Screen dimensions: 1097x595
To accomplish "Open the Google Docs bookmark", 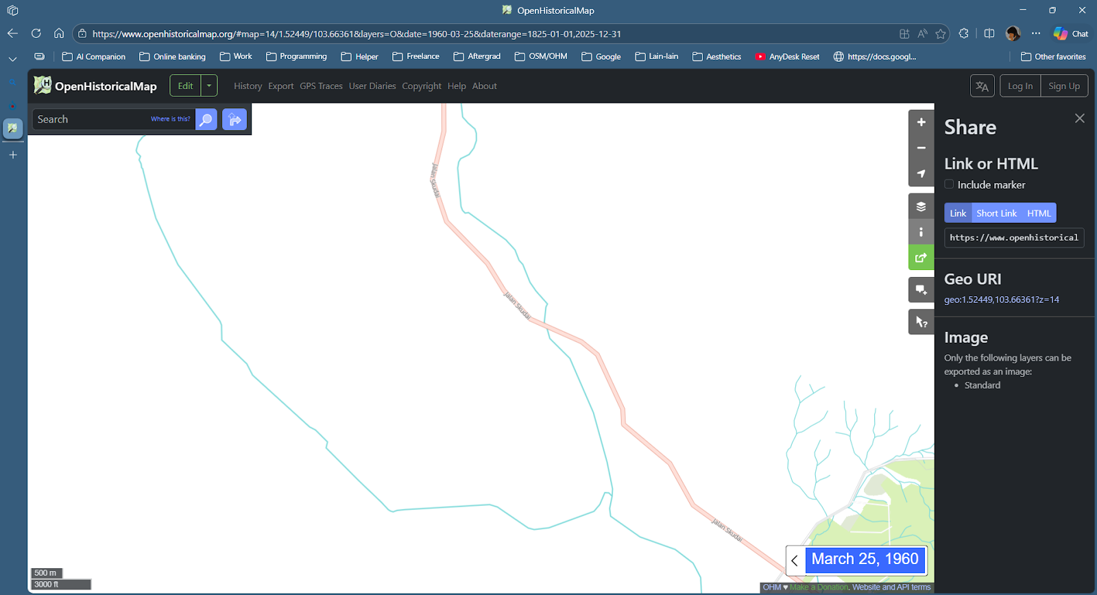I will (x=874, y=57).
